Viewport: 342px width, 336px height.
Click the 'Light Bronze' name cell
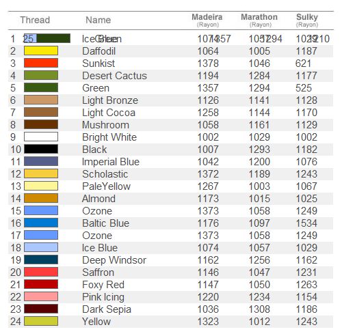coord(110,100)
